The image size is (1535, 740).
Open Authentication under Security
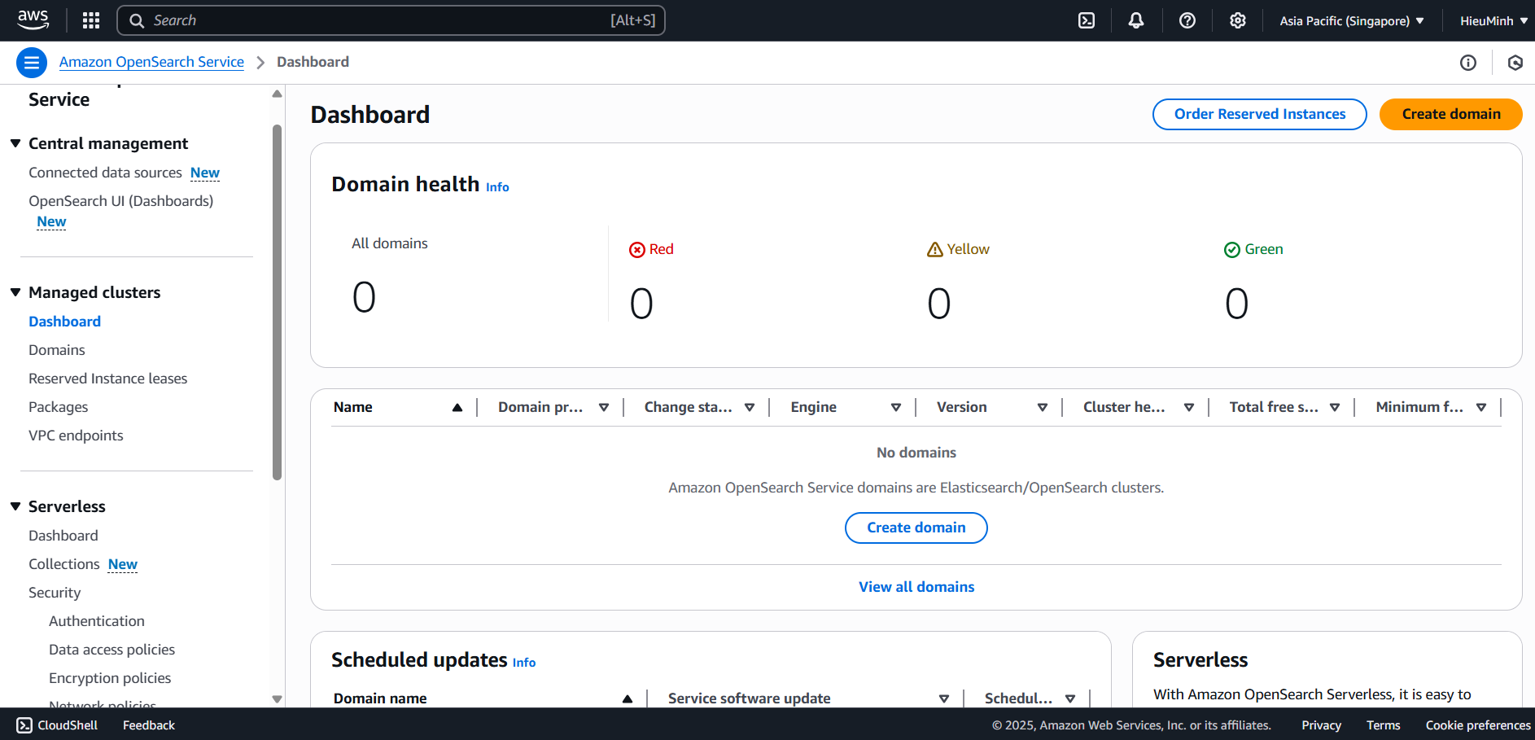click(97, 621)
